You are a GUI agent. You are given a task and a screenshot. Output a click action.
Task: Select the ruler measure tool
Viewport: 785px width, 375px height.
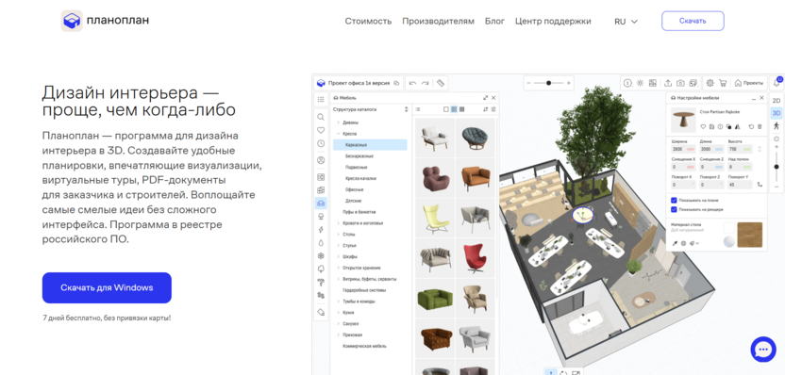[x=441, y=83]
